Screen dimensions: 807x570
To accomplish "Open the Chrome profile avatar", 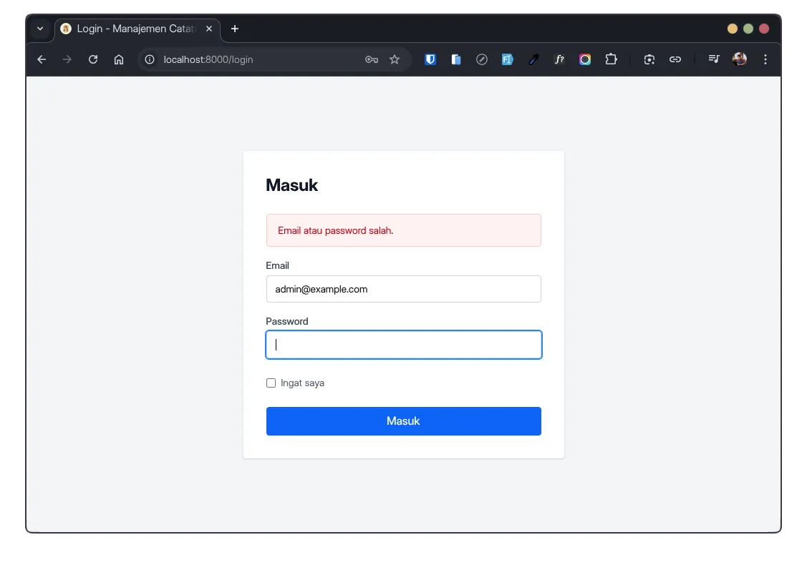I will point(739,59).
